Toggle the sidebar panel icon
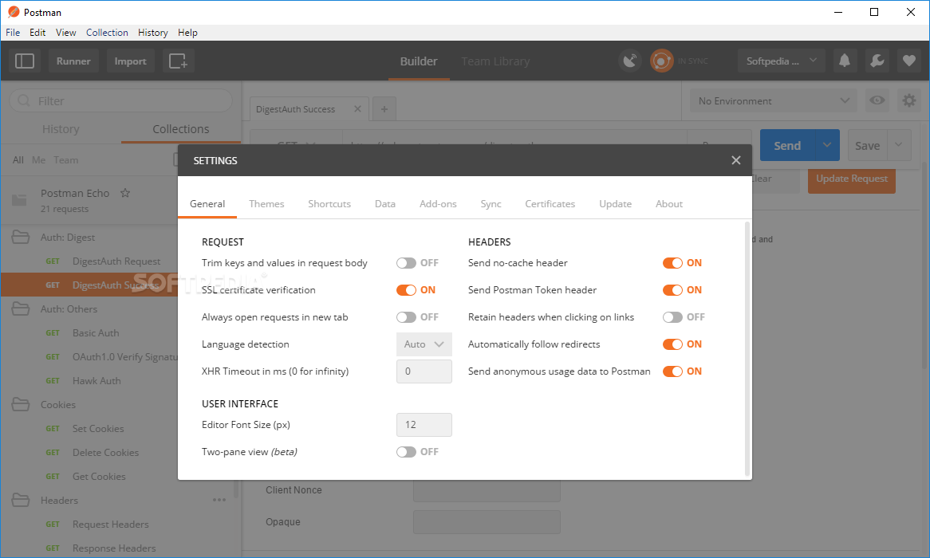Image resolution: width=930 pixels, height=558 pixels. [24, 61]
